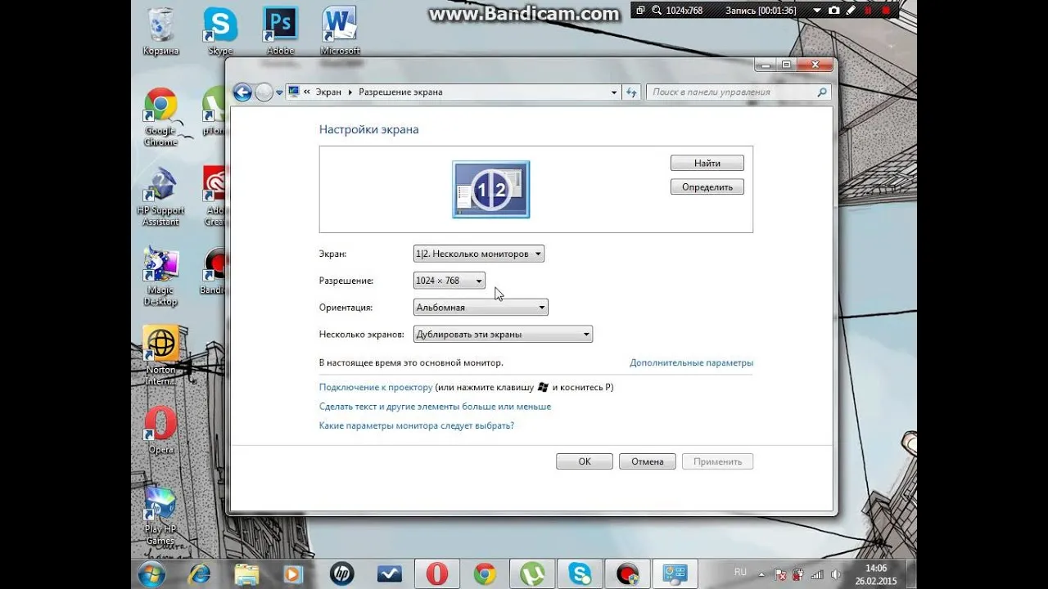Refresh the address bar location

click(631, 92)
